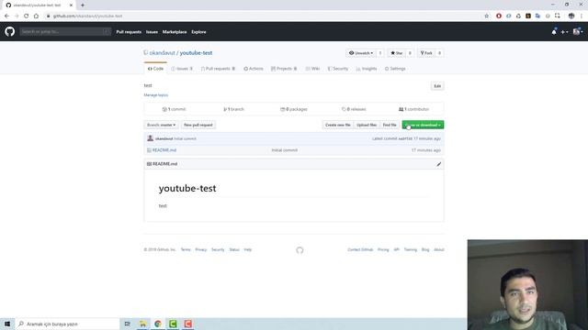Switch to Chrome on the taskbar
This screenshot has width=588, height=330.
click(158, 324)
